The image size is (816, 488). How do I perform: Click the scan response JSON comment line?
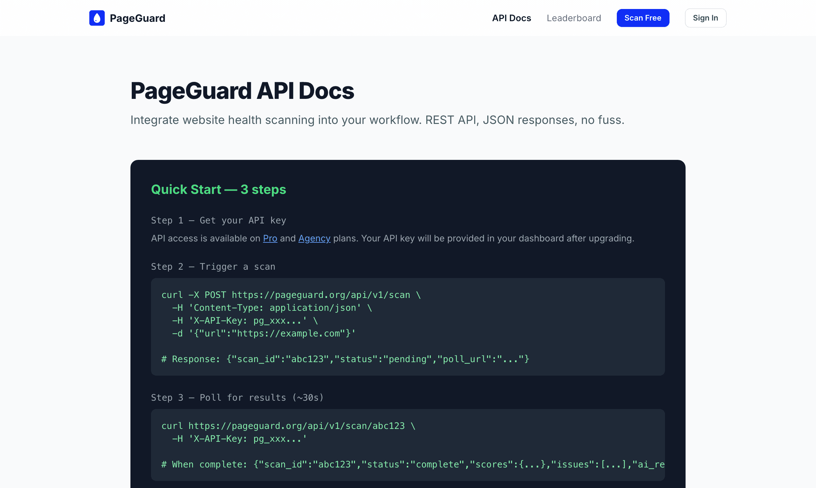344,359
